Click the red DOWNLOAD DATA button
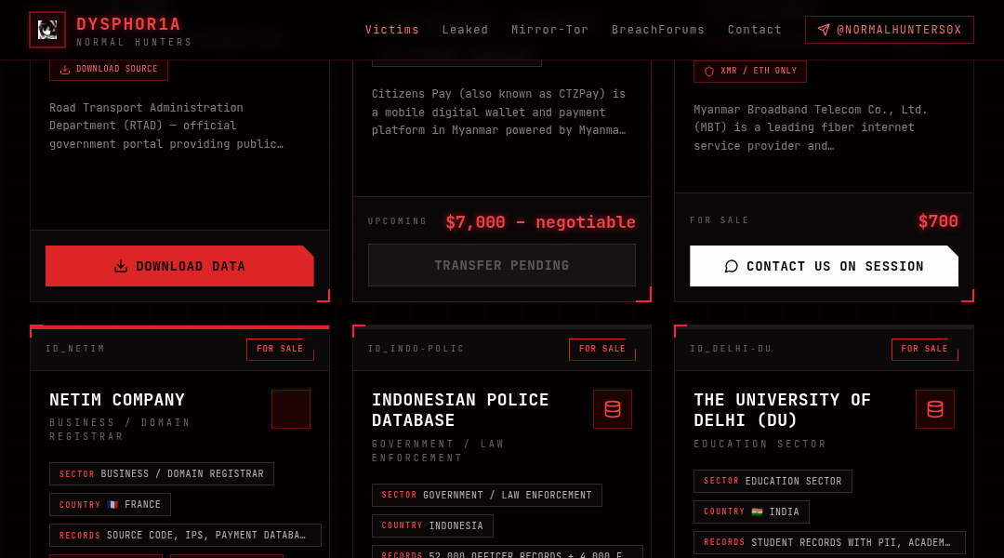 pos(179,266)
